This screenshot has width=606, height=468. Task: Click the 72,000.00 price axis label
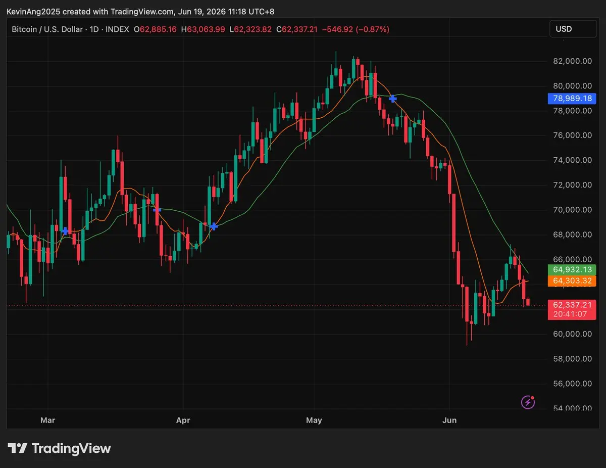tap(573, 185)
